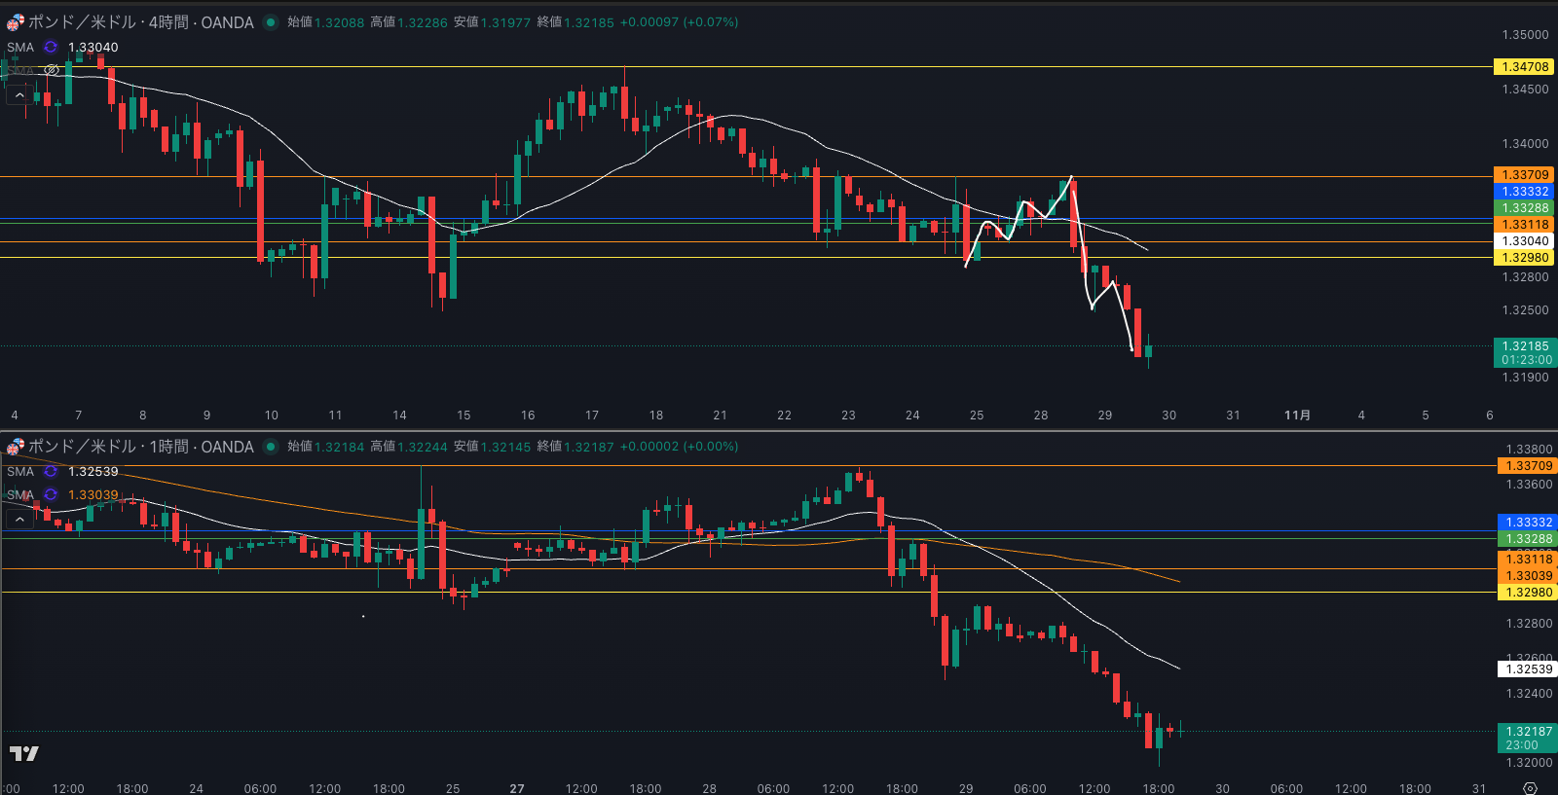
Task: Collapse the indicator legend on the 4-hour chart
Action: pos(19,95)
